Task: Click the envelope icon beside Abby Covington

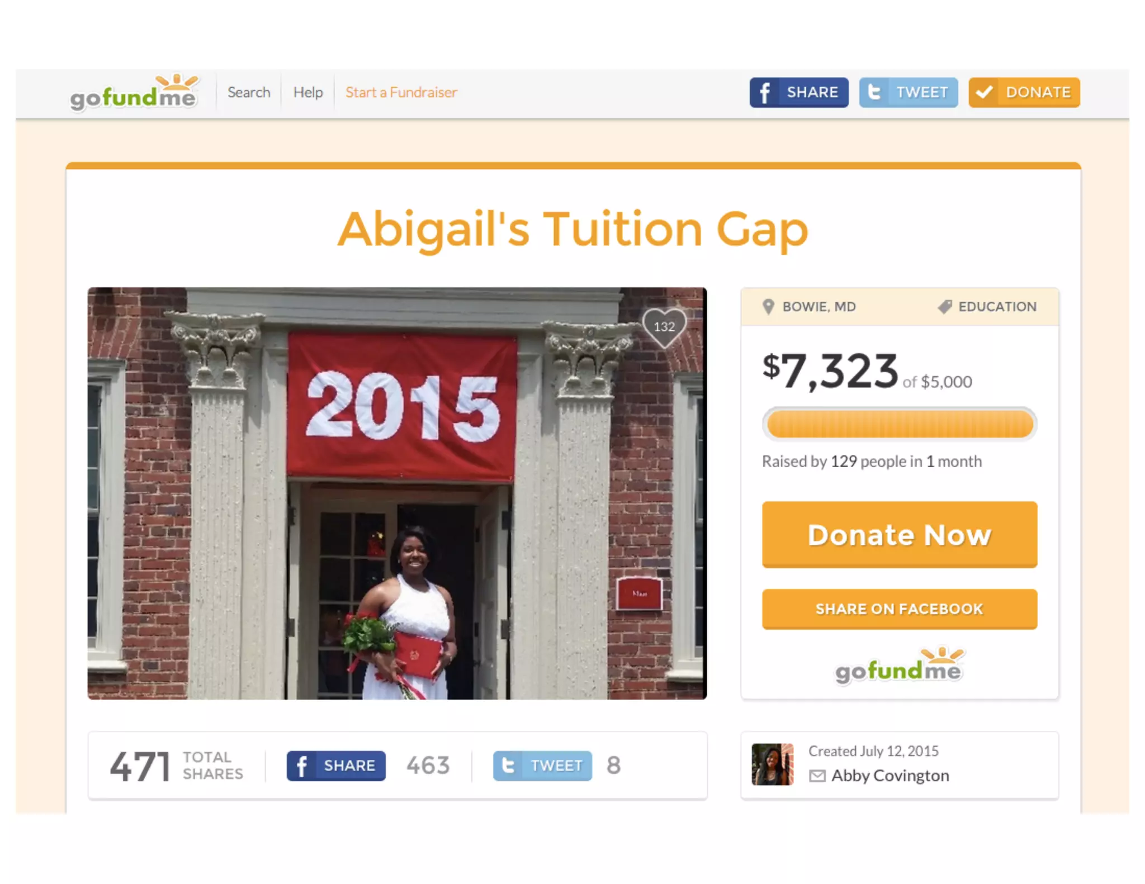Action: click(x=817, y=776)
